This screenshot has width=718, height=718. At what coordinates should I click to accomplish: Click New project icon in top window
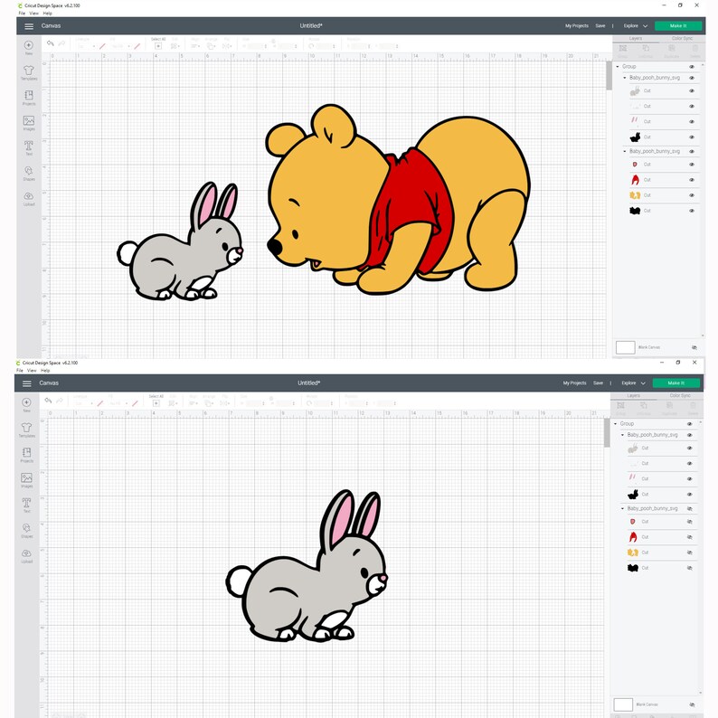click(x=28, y=45)
